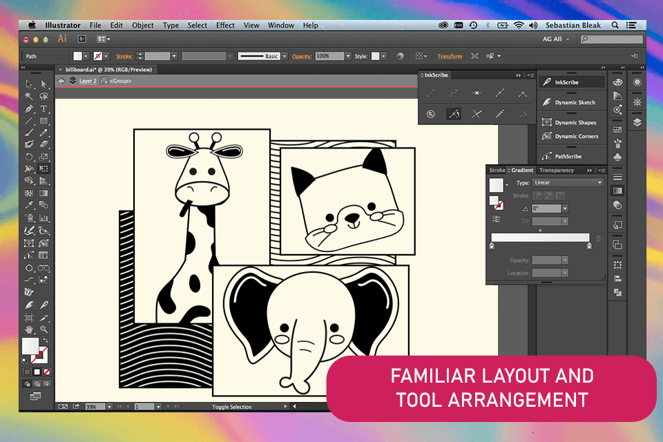This screenshot has width=663, height=442.
Task: Switch to the Transparency tab
Action: [x=556, y=170]
